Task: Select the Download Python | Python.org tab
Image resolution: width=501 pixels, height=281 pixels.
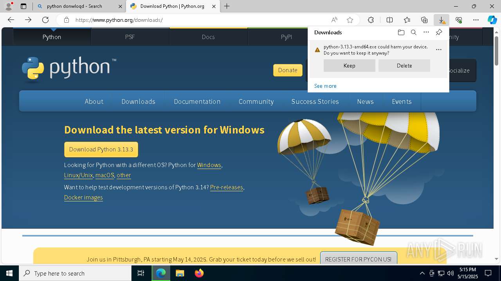Action: [x=172, y=6]
